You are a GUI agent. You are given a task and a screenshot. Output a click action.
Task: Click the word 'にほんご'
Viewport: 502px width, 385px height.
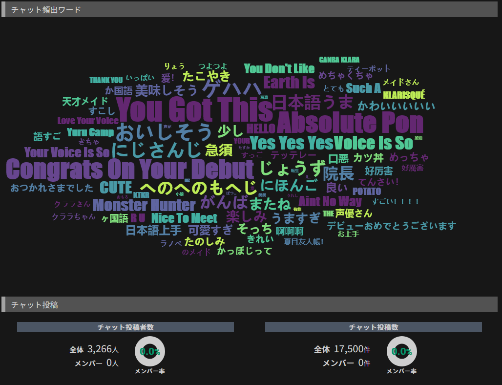pyautogui.click(x=289, y=185)
